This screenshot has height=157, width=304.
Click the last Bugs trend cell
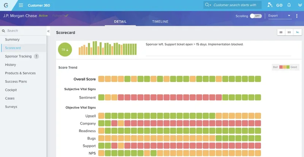258,138
